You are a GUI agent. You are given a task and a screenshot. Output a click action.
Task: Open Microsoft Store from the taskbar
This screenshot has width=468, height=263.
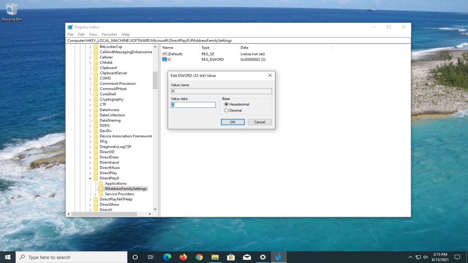[x=231, y=257]
